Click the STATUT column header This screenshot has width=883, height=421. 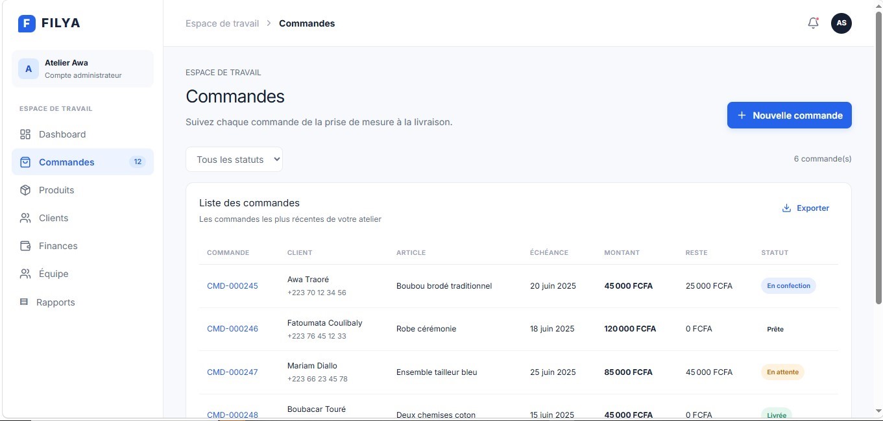click(775, 253)
